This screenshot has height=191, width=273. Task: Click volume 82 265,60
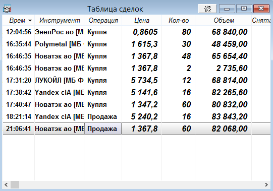pyautogui.click(x=230, y=92)
